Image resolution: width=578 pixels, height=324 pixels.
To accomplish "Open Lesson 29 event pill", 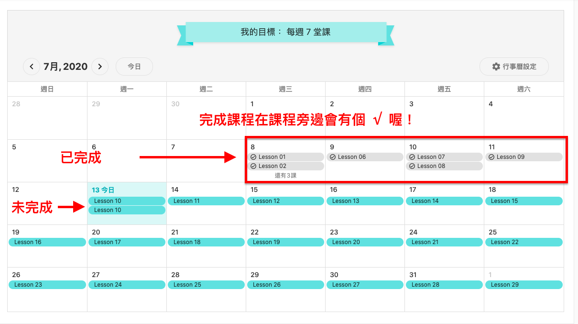I will (523, 285).
